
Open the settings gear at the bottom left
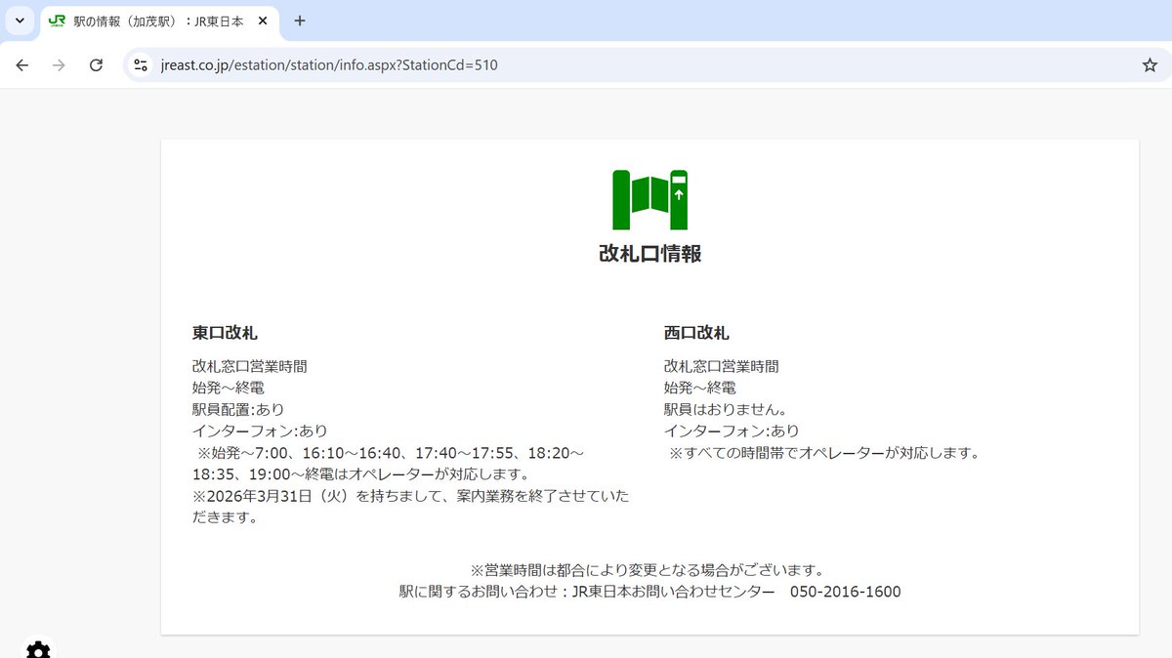[x=37, y=648]
